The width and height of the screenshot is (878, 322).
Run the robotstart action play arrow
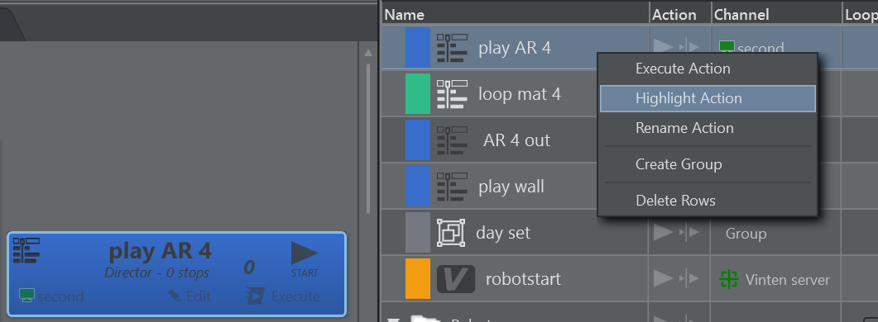[x=663, y=278]
